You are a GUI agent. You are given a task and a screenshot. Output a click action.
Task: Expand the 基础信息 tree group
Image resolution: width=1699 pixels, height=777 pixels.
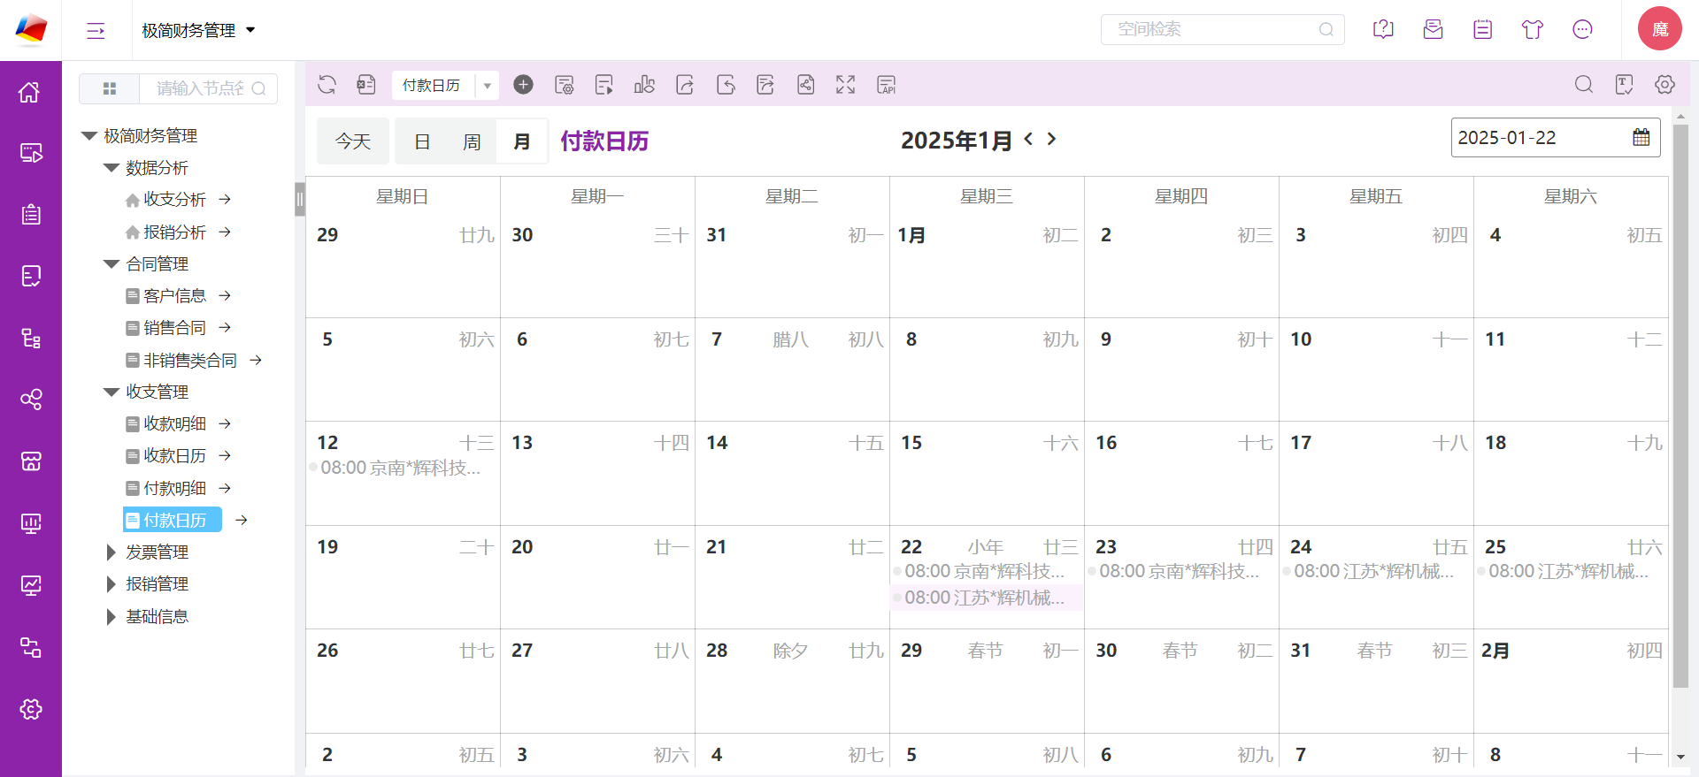click(x=111, y=617)
